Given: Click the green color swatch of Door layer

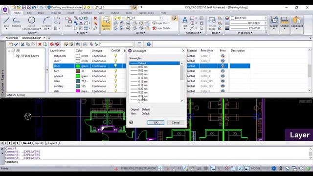Looking at the screenshot, I should [78, 66].
